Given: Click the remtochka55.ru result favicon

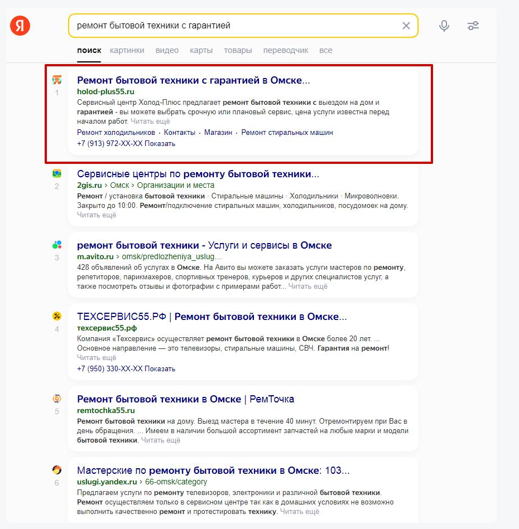Looking at the screenshot, I should click(x=57, y=399).
